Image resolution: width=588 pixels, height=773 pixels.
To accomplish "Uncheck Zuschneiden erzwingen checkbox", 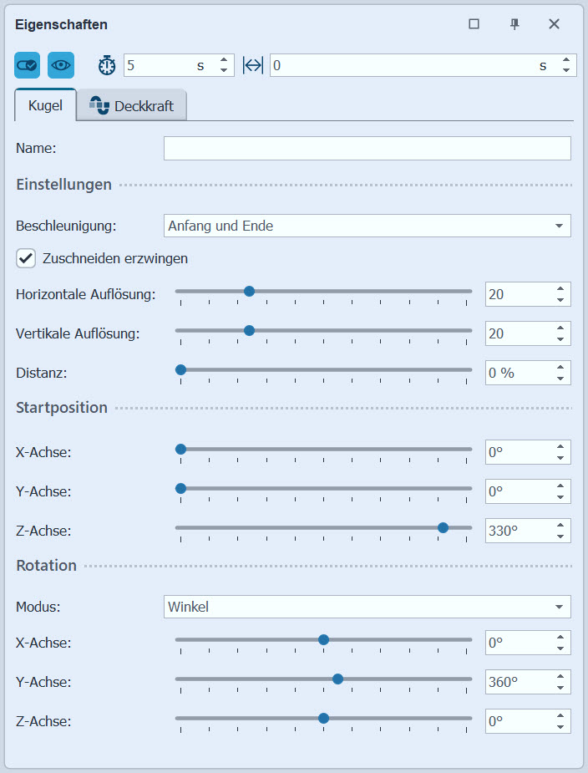I will pos(26,258).
